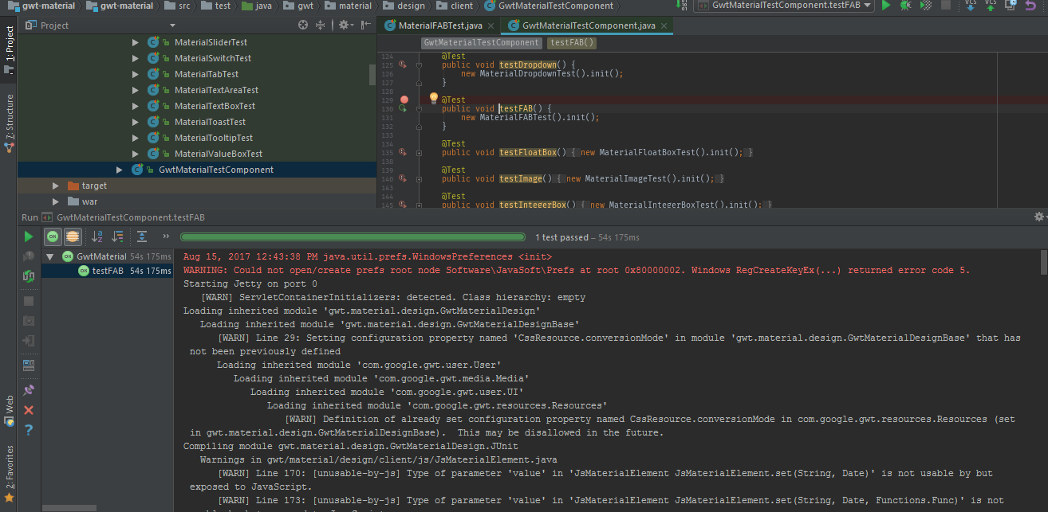Run with Coverage from top toolbar

[x=925, y=6]
